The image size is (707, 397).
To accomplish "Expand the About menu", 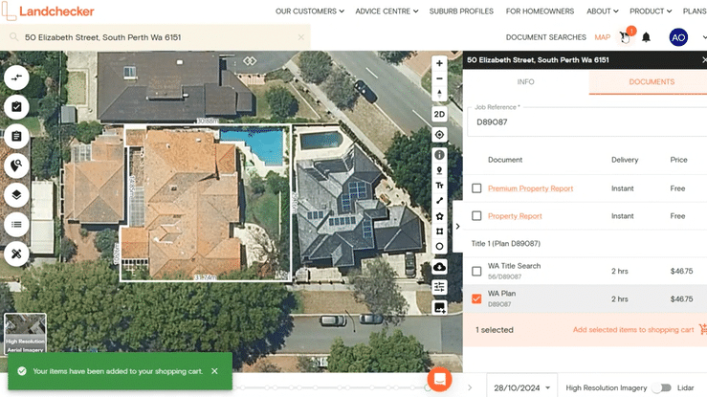I will (603, 11).
